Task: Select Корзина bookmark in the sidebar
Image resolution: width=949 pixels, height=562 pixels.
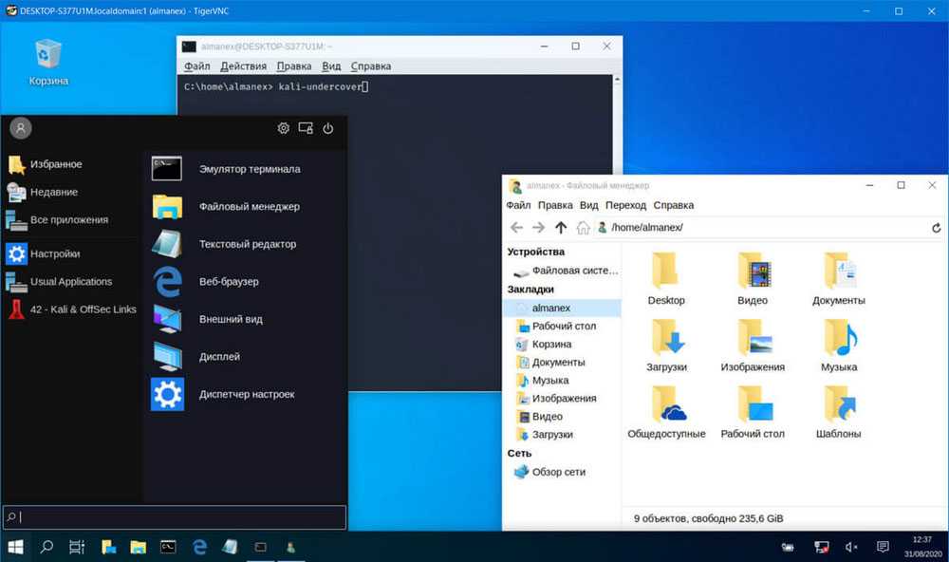Action: (551, 345)
